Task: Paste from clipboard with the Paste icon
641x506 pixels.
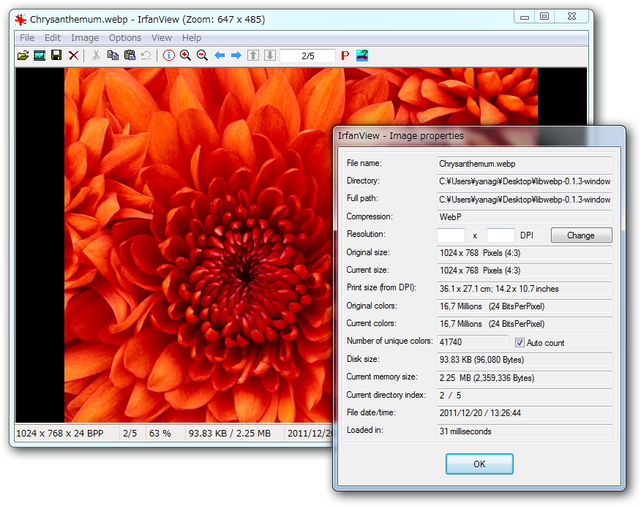Action: (130, 55)
